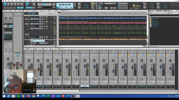The image size is (179, 100).
Task: Select the Draw tool pencil icon
Action: tap(18, 4)
